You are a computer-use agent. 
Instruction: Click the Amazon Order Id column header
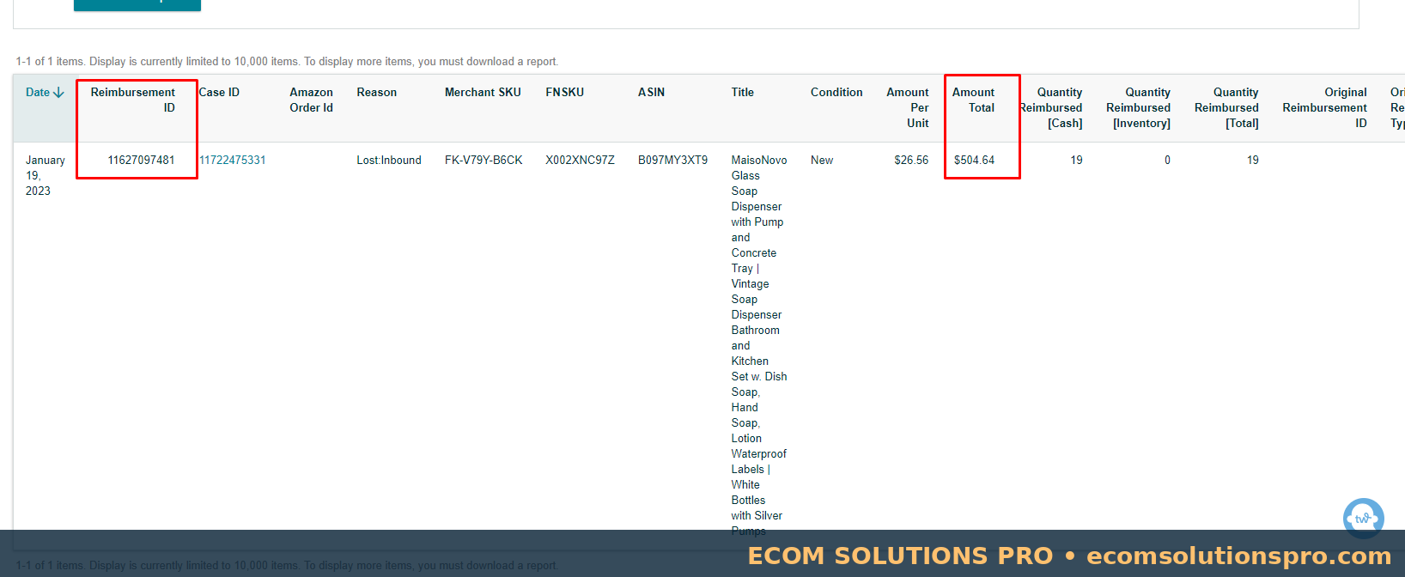311,100
